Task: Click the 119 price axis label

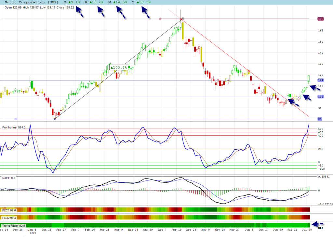Action: coord(320,86)
